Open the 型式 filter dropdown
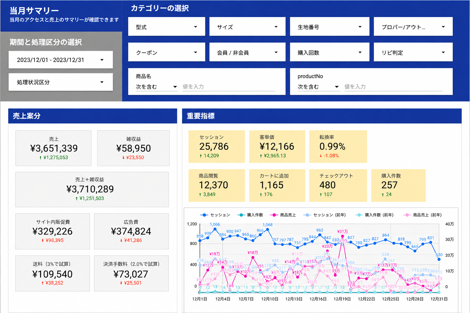 166,27
